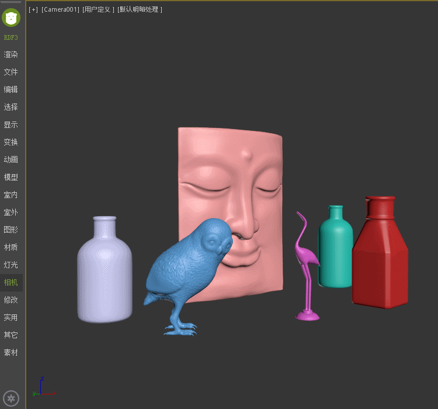Open the 室外 sidebar menu
This screenshot has width=438, height=409.
tap(11, 213)
